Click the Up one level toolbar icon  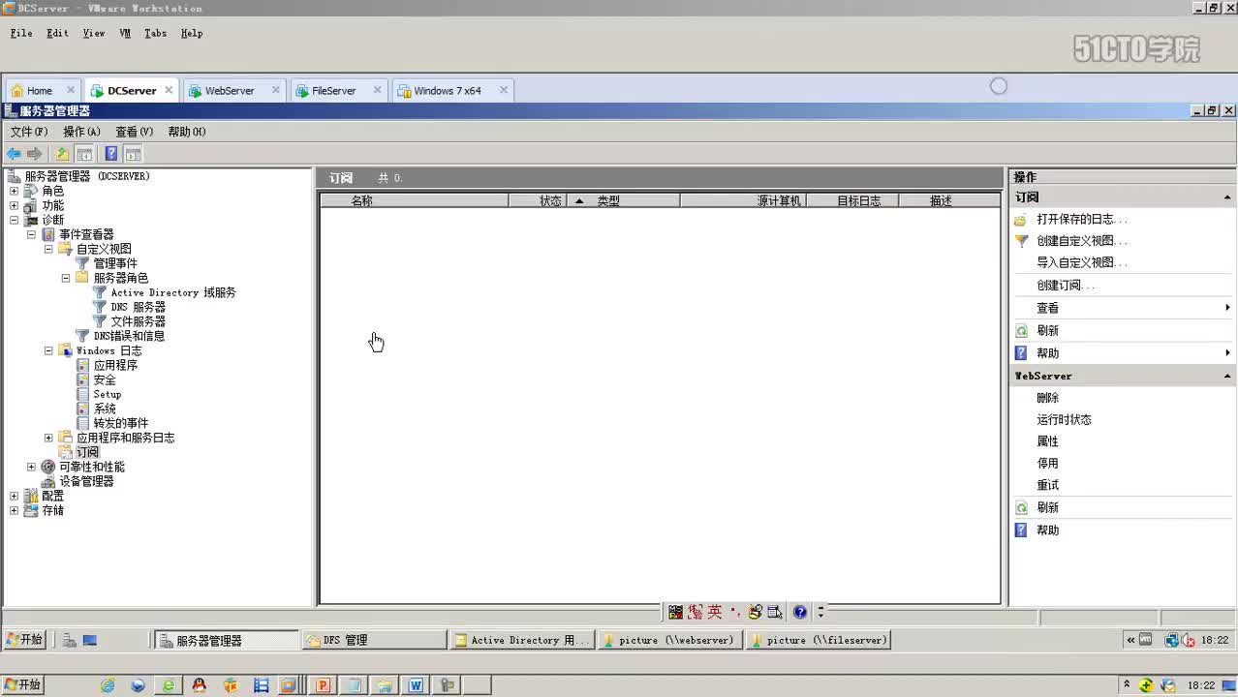(x=63, y=154)
